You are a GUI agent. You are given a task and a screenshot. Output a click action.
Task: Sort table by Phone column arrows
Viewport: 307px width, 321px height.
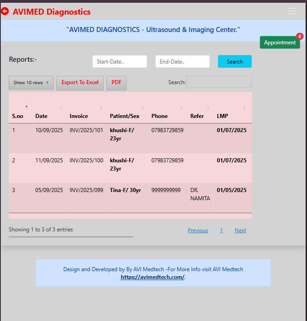181,107
